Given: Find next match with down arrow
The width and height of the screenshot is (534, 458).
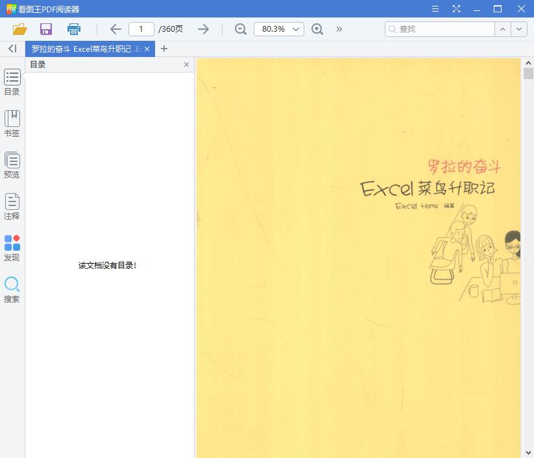Looking at the screenshot, I should tap(519, 29).
